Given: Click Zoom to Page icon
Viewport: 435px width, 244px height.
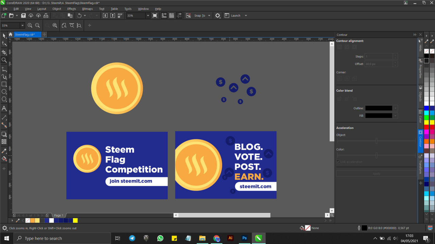Looking at the screenshot, I should (64, 25).
